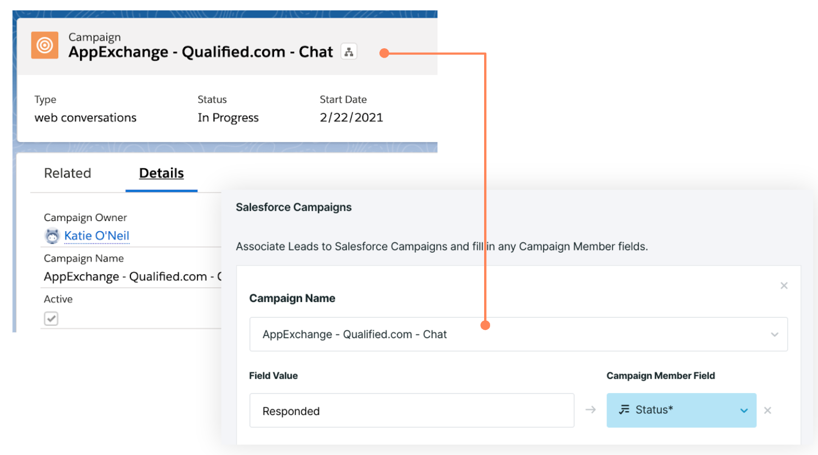Remove the Status field mapping row

click(768, 410)
